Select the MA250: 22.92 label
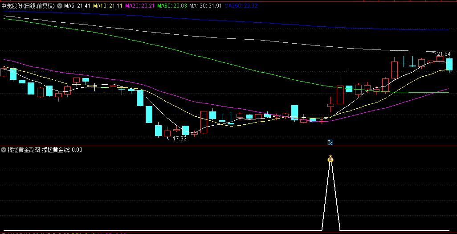This screenshot has height=234, width=457. tap(241, 5)
